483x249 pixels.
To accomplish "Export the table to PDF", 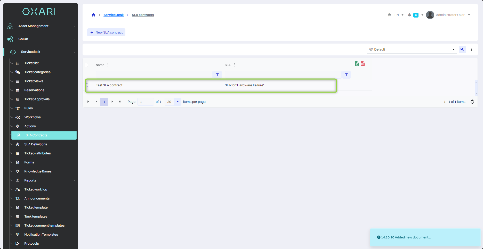I will pyautogui.click(x=363, y=64).
